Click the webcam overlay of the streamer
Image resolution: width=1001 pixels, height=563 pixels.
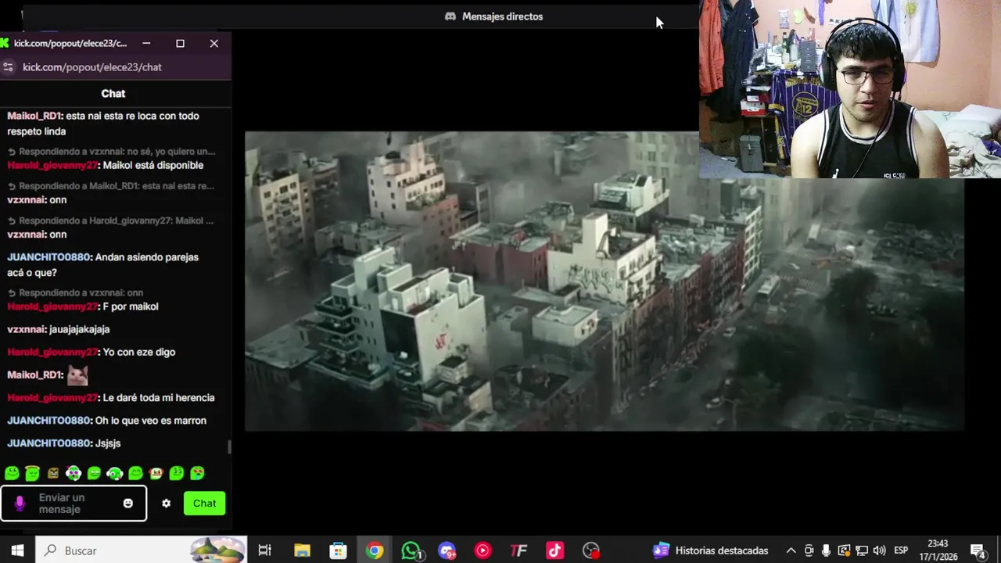pos(850,89)
